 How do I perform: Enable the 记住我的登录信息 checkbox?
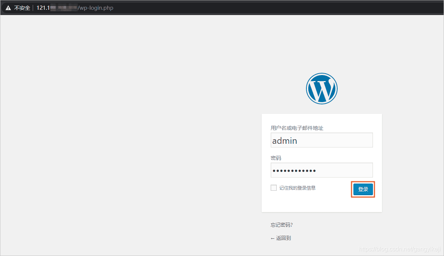[x=274, y=188]
